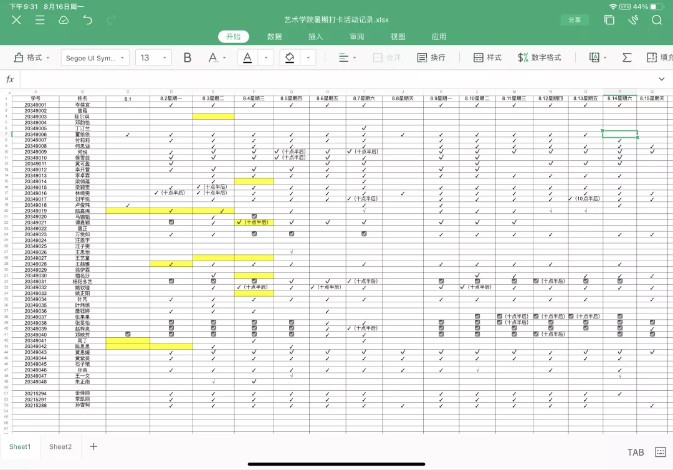Click the AutoSum sigma icon
This screenshot has height=470, width=673.
(x=627, y=57)
